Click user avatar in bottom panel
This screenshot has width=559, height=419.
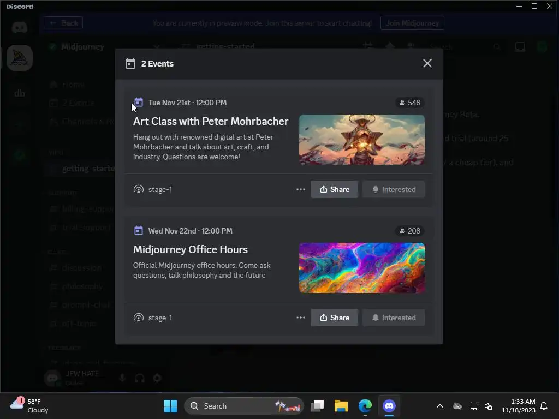[x=52, y=378]
